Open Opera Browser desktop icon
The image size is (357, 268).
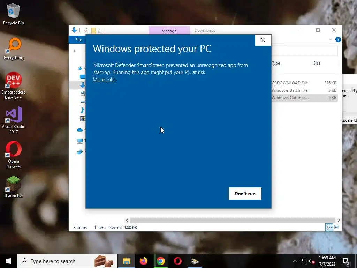14,155
